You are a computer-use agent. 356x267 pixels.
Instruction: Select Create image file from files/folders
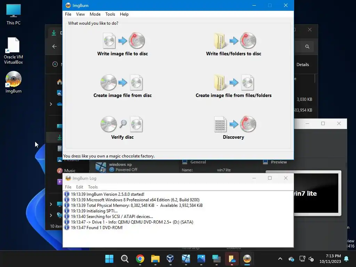click(x=234, y=86)
